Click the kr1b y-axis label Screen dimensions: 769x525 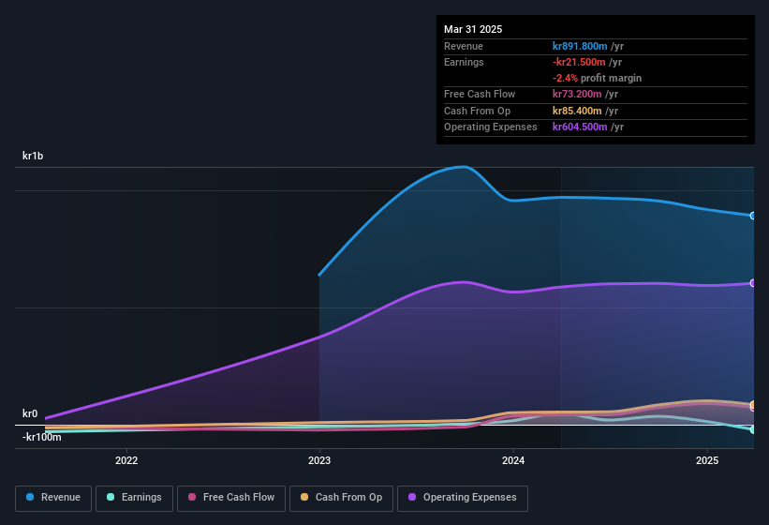[33, 156]
